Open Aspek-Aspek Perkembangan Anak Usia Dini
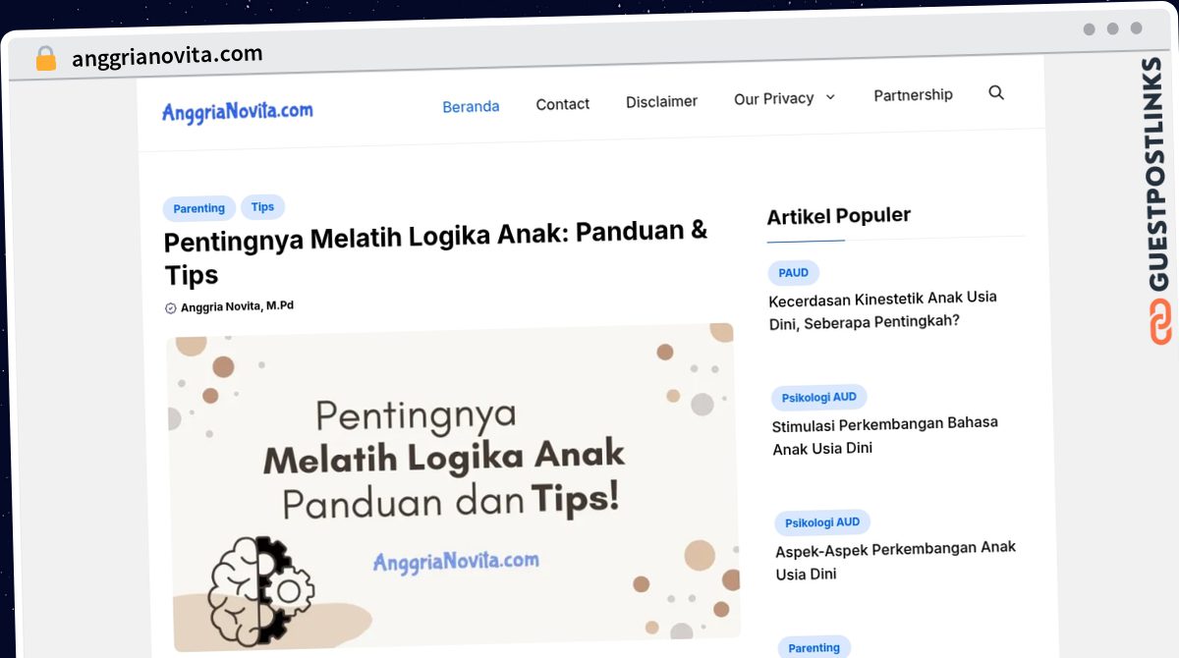The height and width of the screenshot is (658, 1179). click(x=896, y=560)
